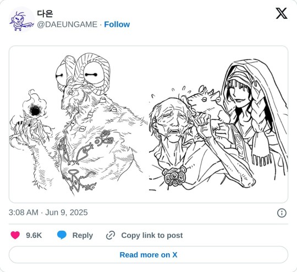Image resolution: width=297 pixels, height=272 pixels.
Task: Click the pink heart like icon
Action: (x=15, y=235)
